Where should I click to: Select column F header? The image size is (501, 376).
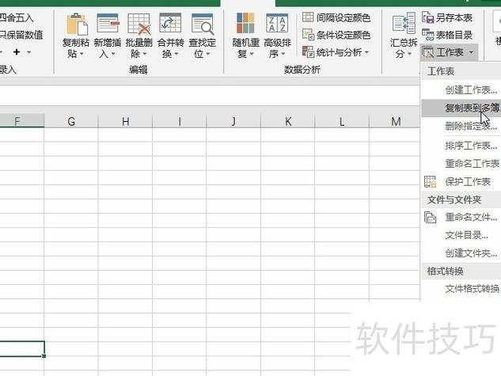click(21, 121)
